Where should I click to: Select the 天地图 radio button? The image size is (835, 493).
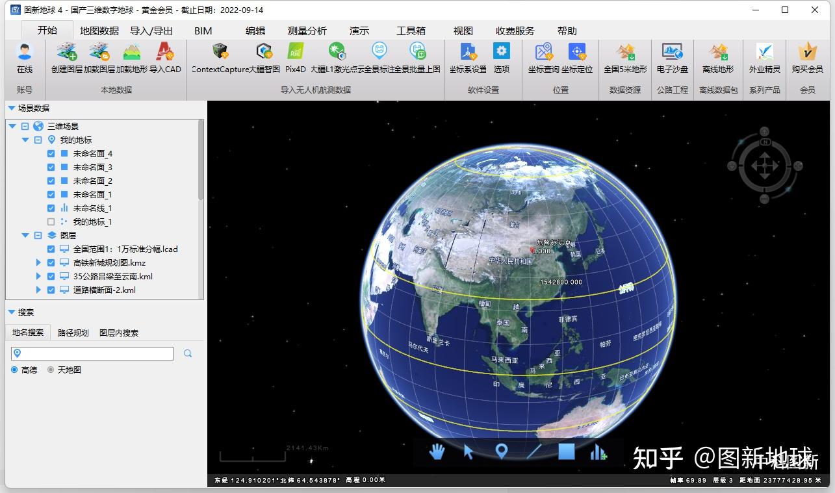(x=51, y=370)
